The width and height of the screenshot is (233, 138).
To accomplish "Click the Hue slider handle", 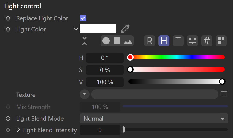I will tap(130, 57).
